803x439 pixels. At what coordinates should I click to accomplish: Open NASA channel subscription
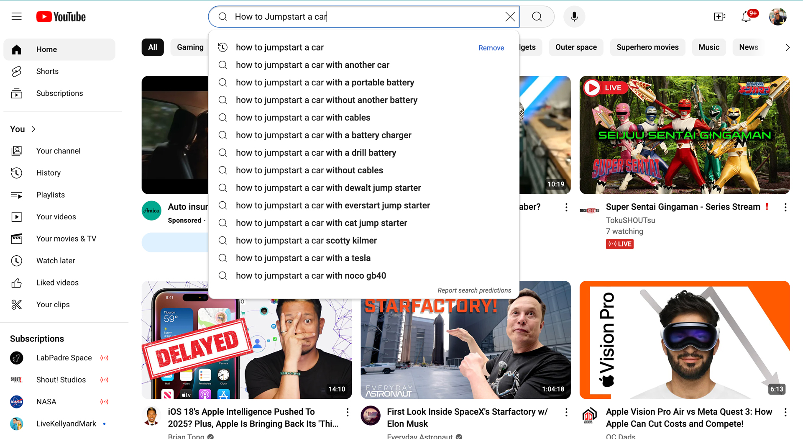(59, 402)
